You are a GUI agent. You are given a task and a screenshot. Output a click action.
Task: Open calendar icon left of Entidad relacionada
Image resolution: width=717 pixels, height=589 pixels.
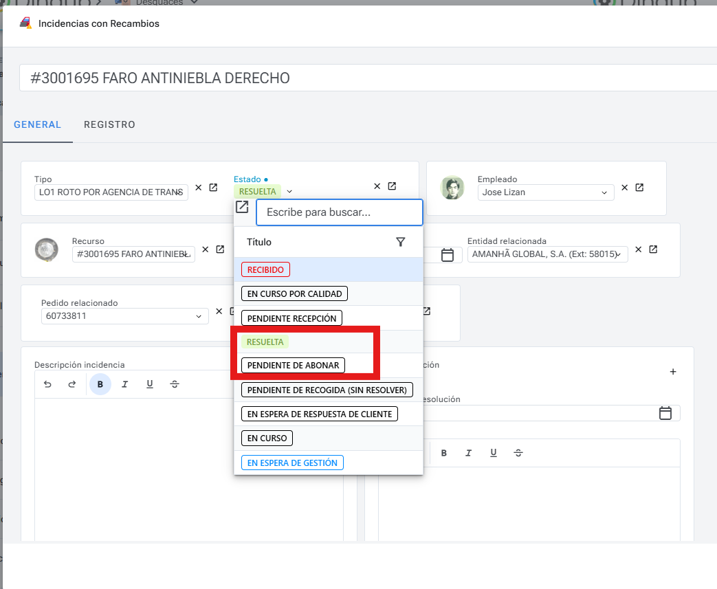tap(447, 255)
